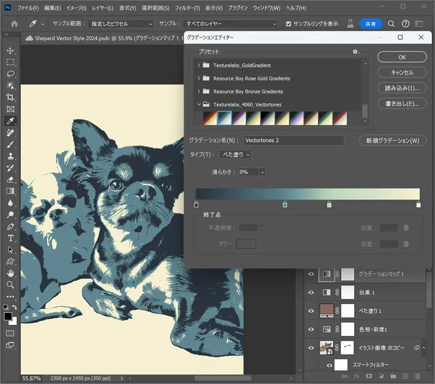Hide the べた塗り 1 layer
This screenshot has height=384, width=435.
(x=311, y=311)
